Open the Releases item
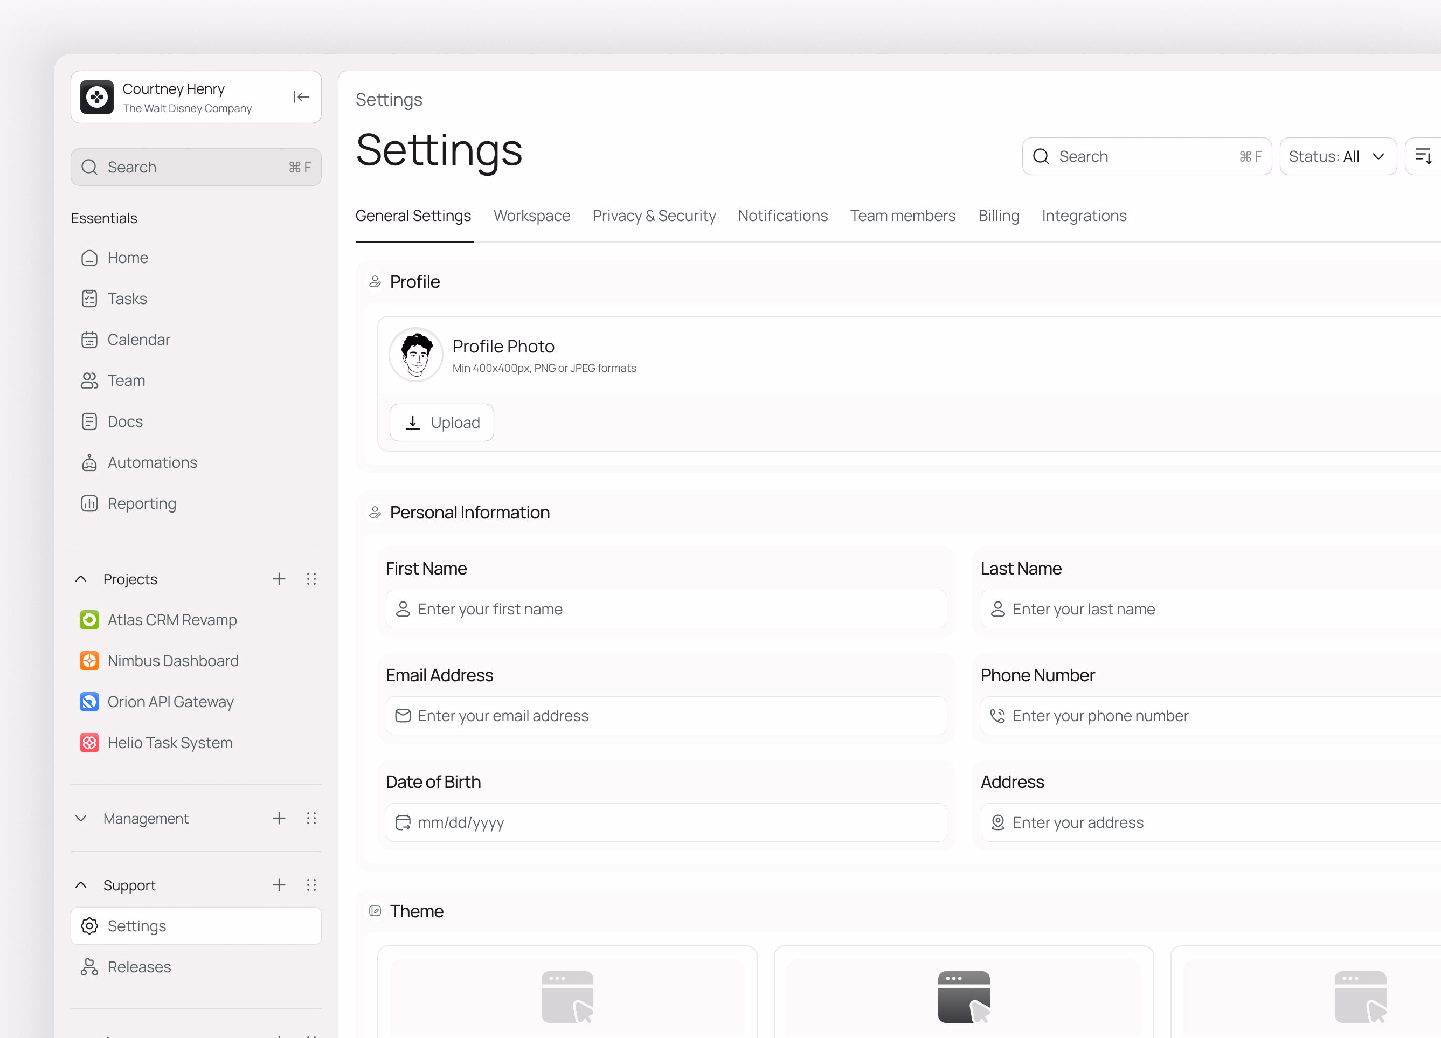The height and width of the screenshot is (1038, 1441). click(196, 967)
